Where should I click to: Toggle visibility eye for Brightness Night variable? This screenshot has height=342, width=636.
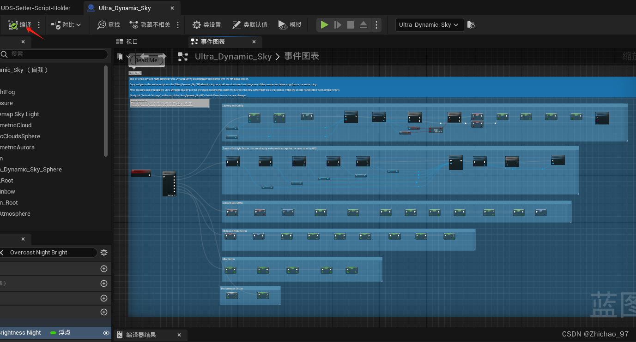(106, 333)
